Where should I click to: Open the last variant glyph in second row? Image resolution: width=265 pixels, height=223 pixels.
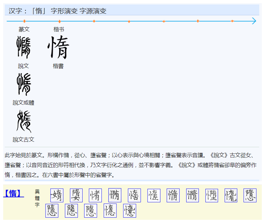pos(129,211)
